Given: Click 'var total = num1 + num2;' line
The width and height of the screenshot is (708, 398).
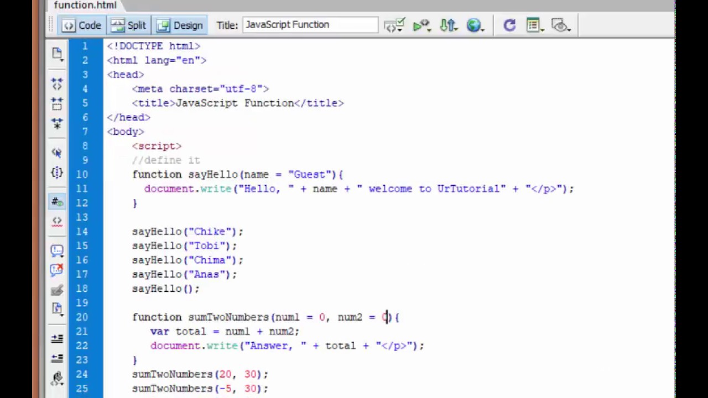Looking at the screenshot, I should pyautogui.click(x=225, y=332).
